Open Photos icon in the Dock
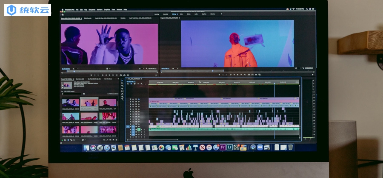 161,147
